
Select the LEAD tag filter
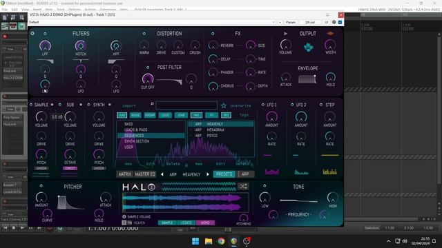click(x=122, y=115)
